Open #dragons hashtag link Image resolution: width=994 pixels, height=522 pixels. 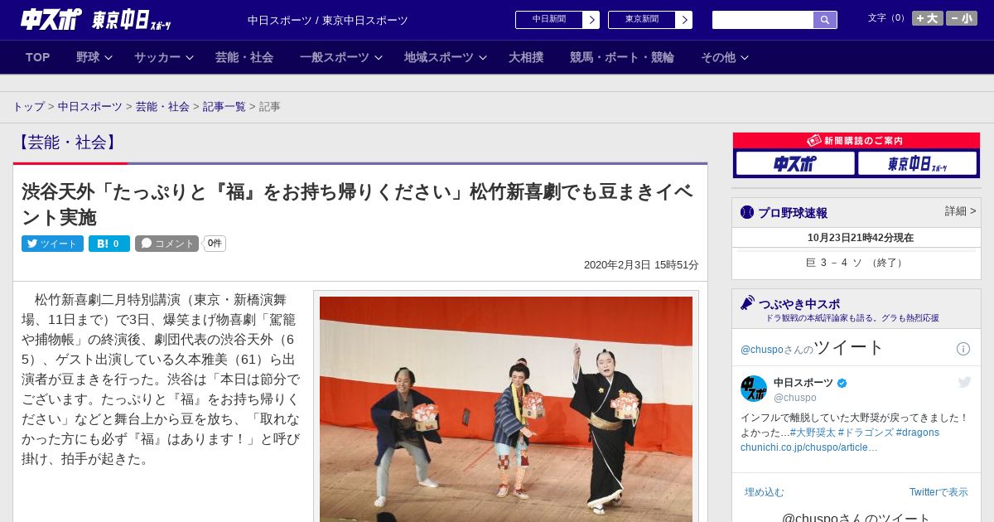coord(918,433)
